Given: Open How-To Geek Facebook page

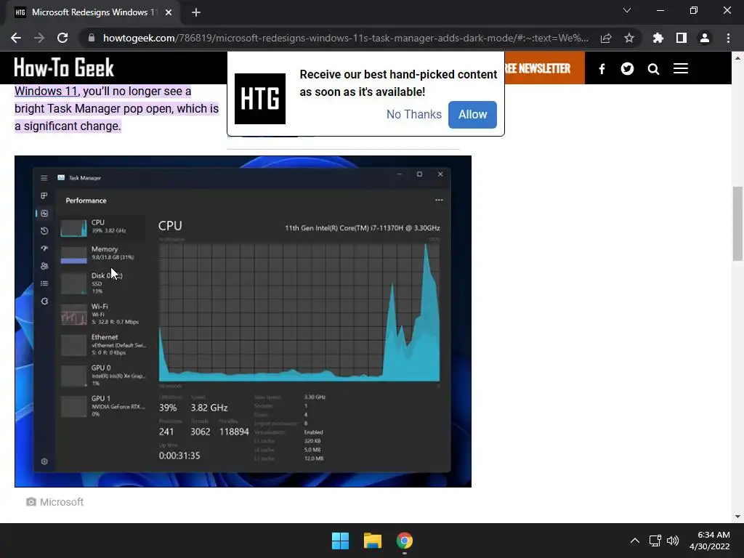Looking at the screenshot, I should point(602,69).
